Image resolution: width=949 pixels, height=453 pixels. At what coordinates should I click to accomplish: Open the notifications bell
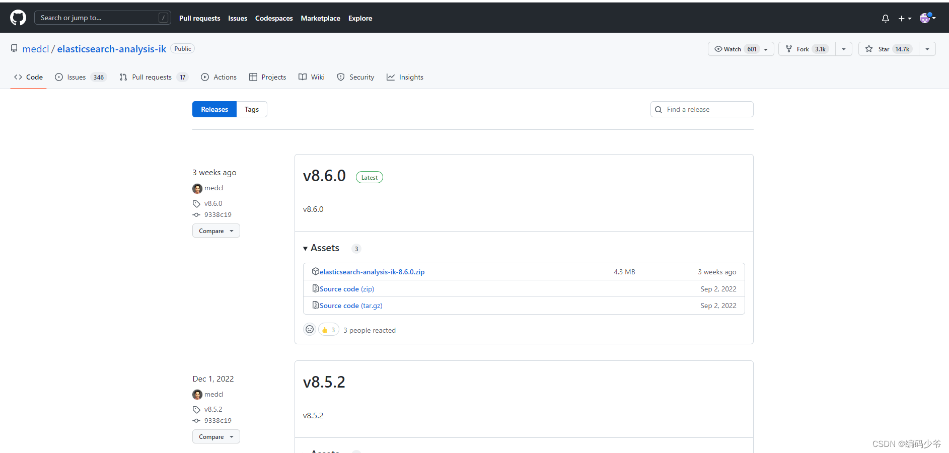pyautogui.click(x=885, y=19)
